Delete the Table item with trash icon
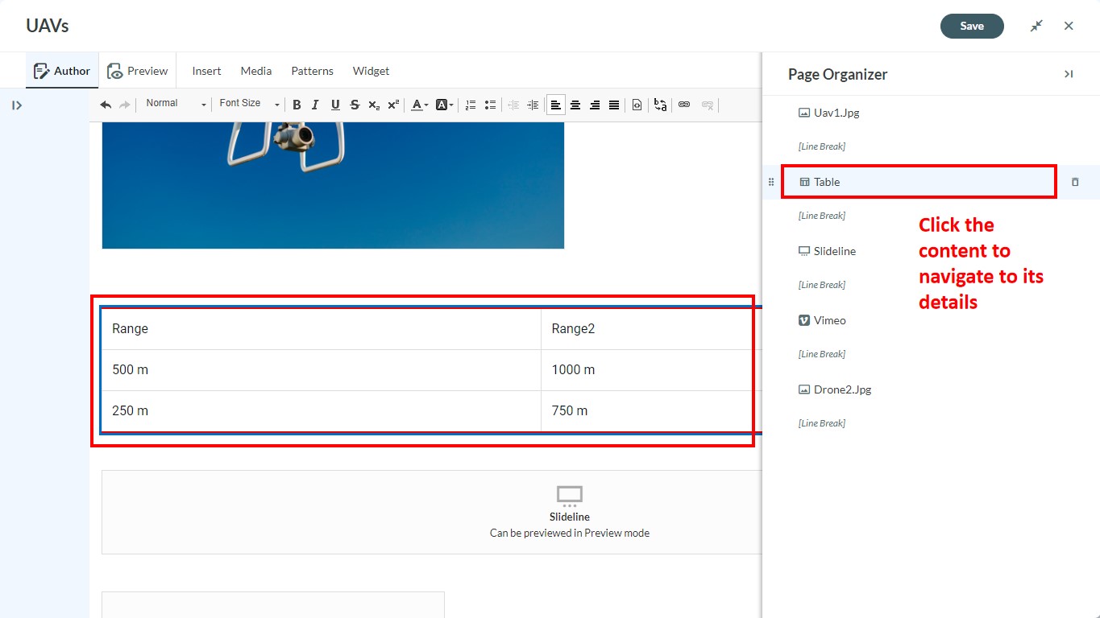The width and height of the screenshot is (1100, 618). (x=1075, y=182)
